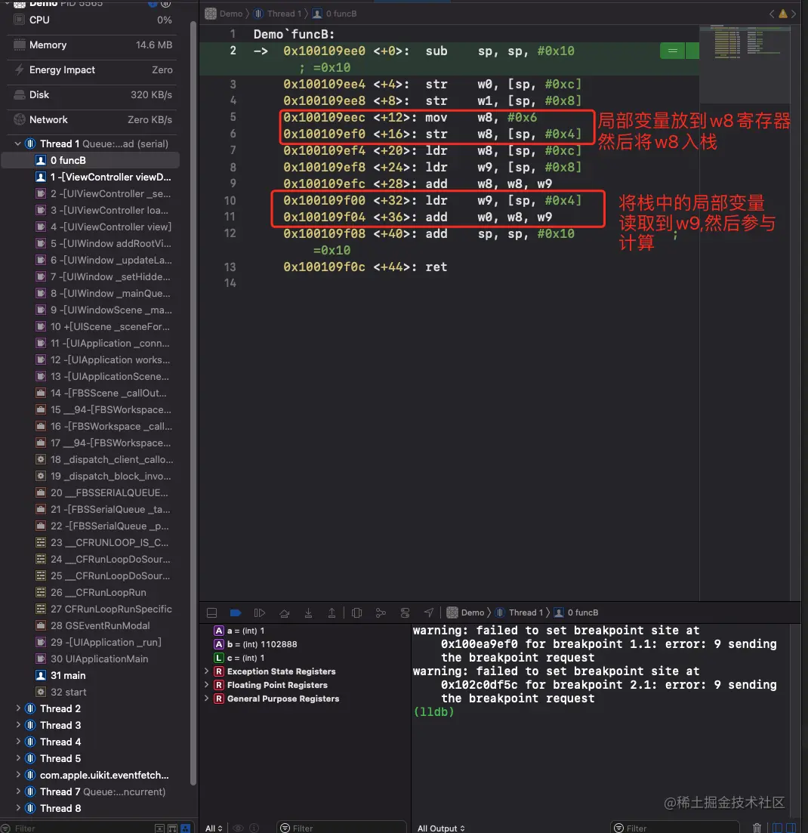Go to next issue arrow

[x=794, y=14]
